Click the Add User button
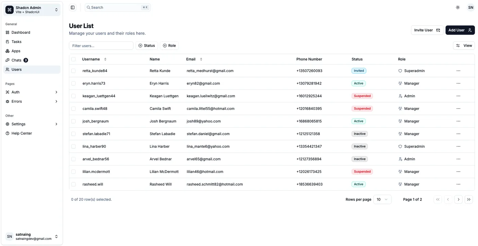Image resolution: width=478 pixels, height=246 pixels. [460, 30]
